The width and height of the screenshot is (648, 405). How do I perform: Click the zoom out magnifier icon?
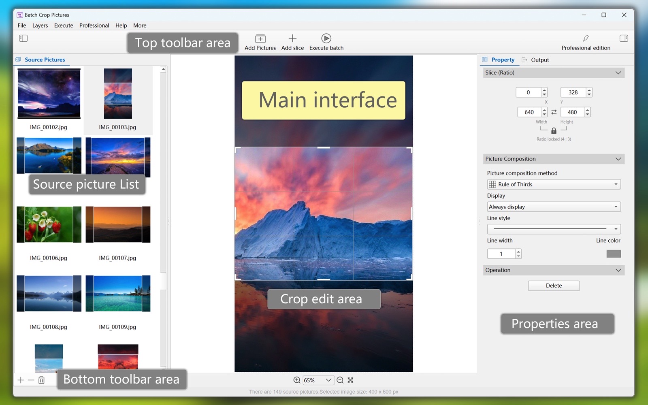(x=340, y=380)
